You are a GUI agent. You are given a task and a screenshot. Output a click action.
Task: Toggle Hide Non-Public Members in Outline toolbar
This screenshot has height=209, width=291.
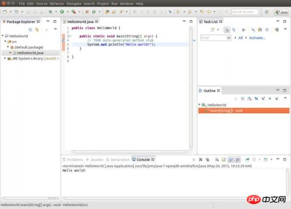pos(270,99)
